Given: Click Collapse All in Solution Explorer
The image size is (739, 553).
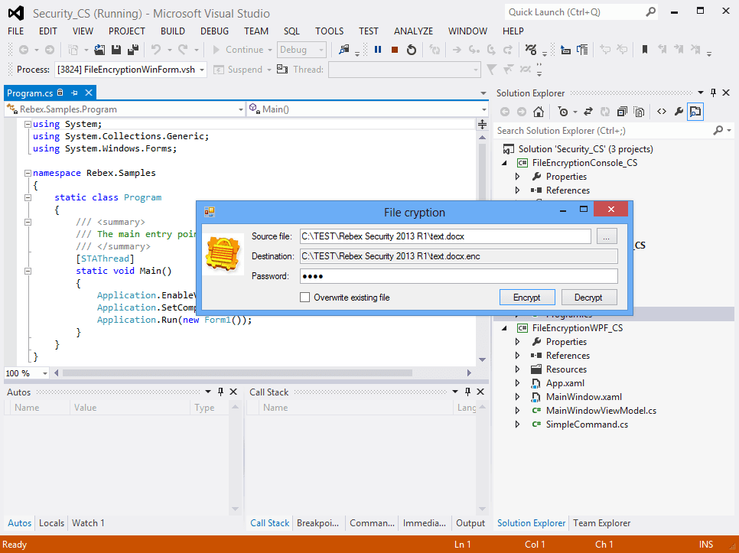Looking at the screenshot, I should [x=622, y=112].
